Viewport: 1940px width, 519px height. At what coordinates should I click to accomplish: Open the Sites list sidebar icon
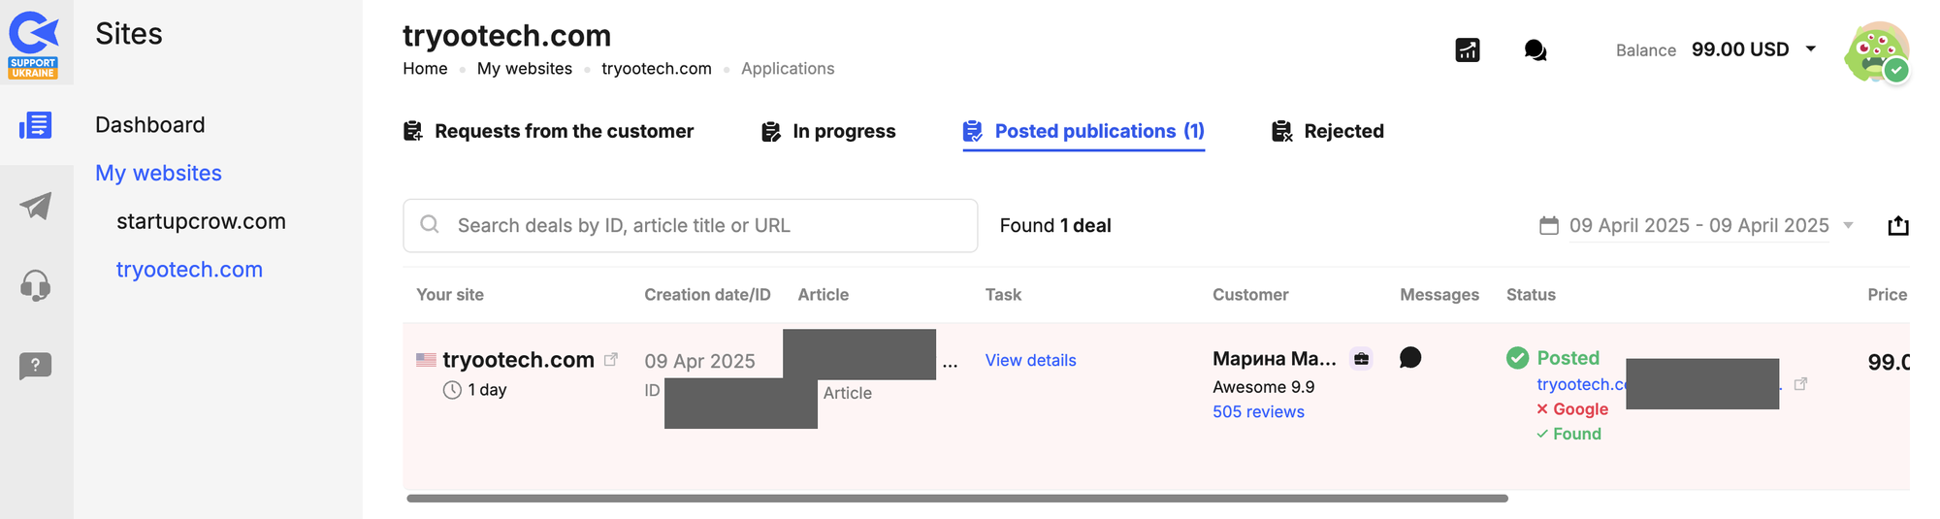tap(36, 125)
